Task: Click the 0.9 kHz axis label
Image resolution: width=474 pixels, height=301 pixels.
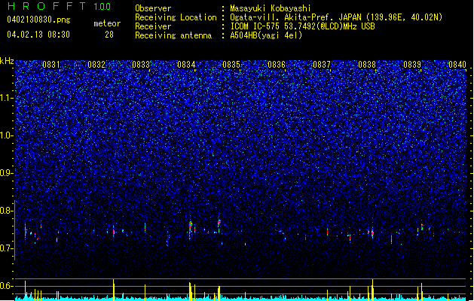Action: [7, 173]
